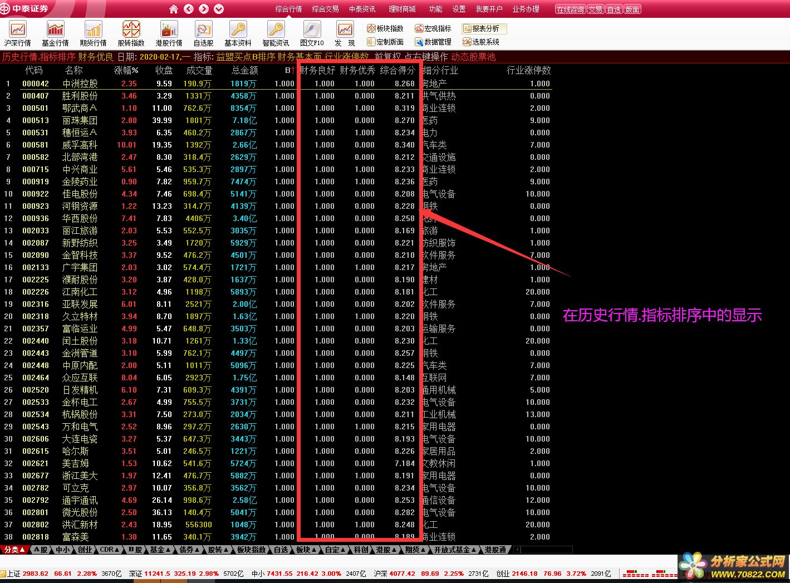Click the 在线咨询 button
The width and height of the screenshot is (790, 583).
[570, 9]
